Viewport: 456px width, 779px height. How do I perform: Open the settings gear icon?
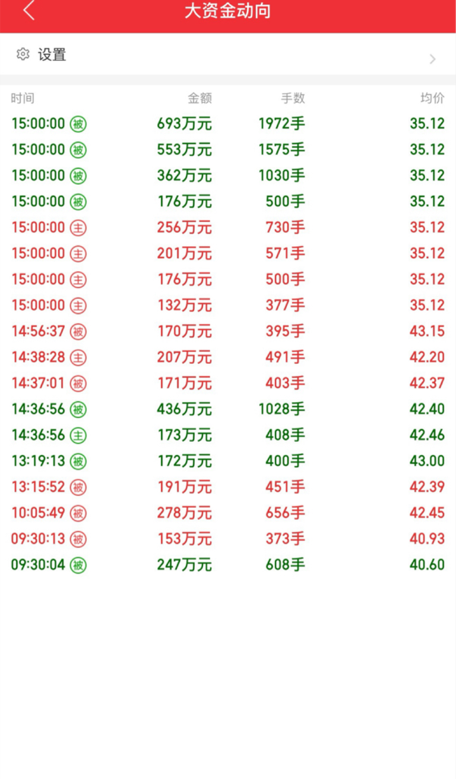click(x=23, y=54)
